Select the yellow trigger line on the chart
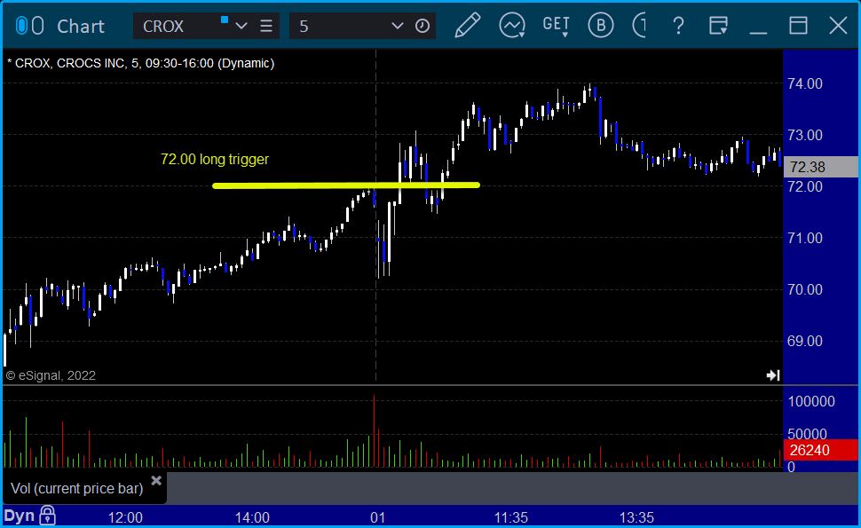This screenshot has width=861, height=528. pyautogui.click(x=346, y=185)
